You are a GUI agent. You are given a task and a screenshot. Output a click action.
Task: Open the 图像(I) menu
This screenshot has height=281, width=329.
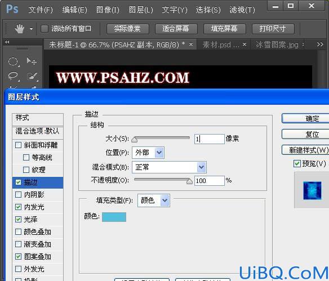(108, 10)
